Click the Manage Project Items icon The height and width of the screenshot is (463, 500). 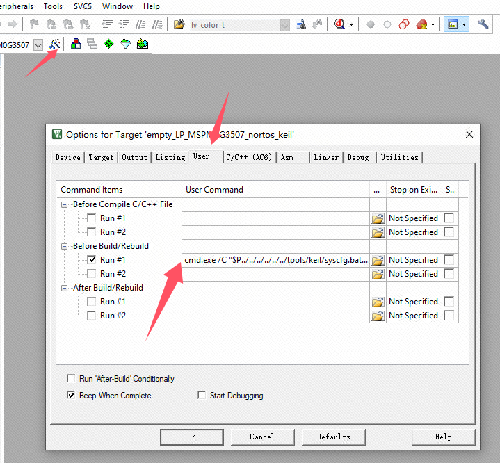click(76, 44)
